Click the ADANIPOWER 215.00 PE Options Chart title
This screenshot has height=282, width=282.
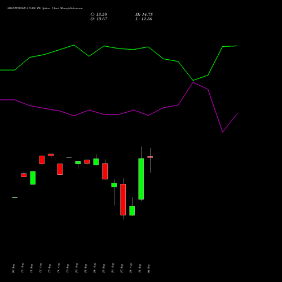point(45,8)
